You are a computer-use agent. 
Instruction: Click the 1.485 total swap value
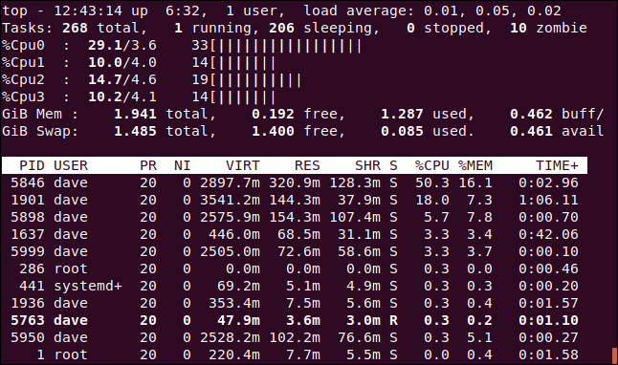[135, 131]
